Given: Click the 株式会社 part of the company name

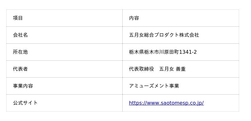Looking at the screenshot, I should (189, 35).
